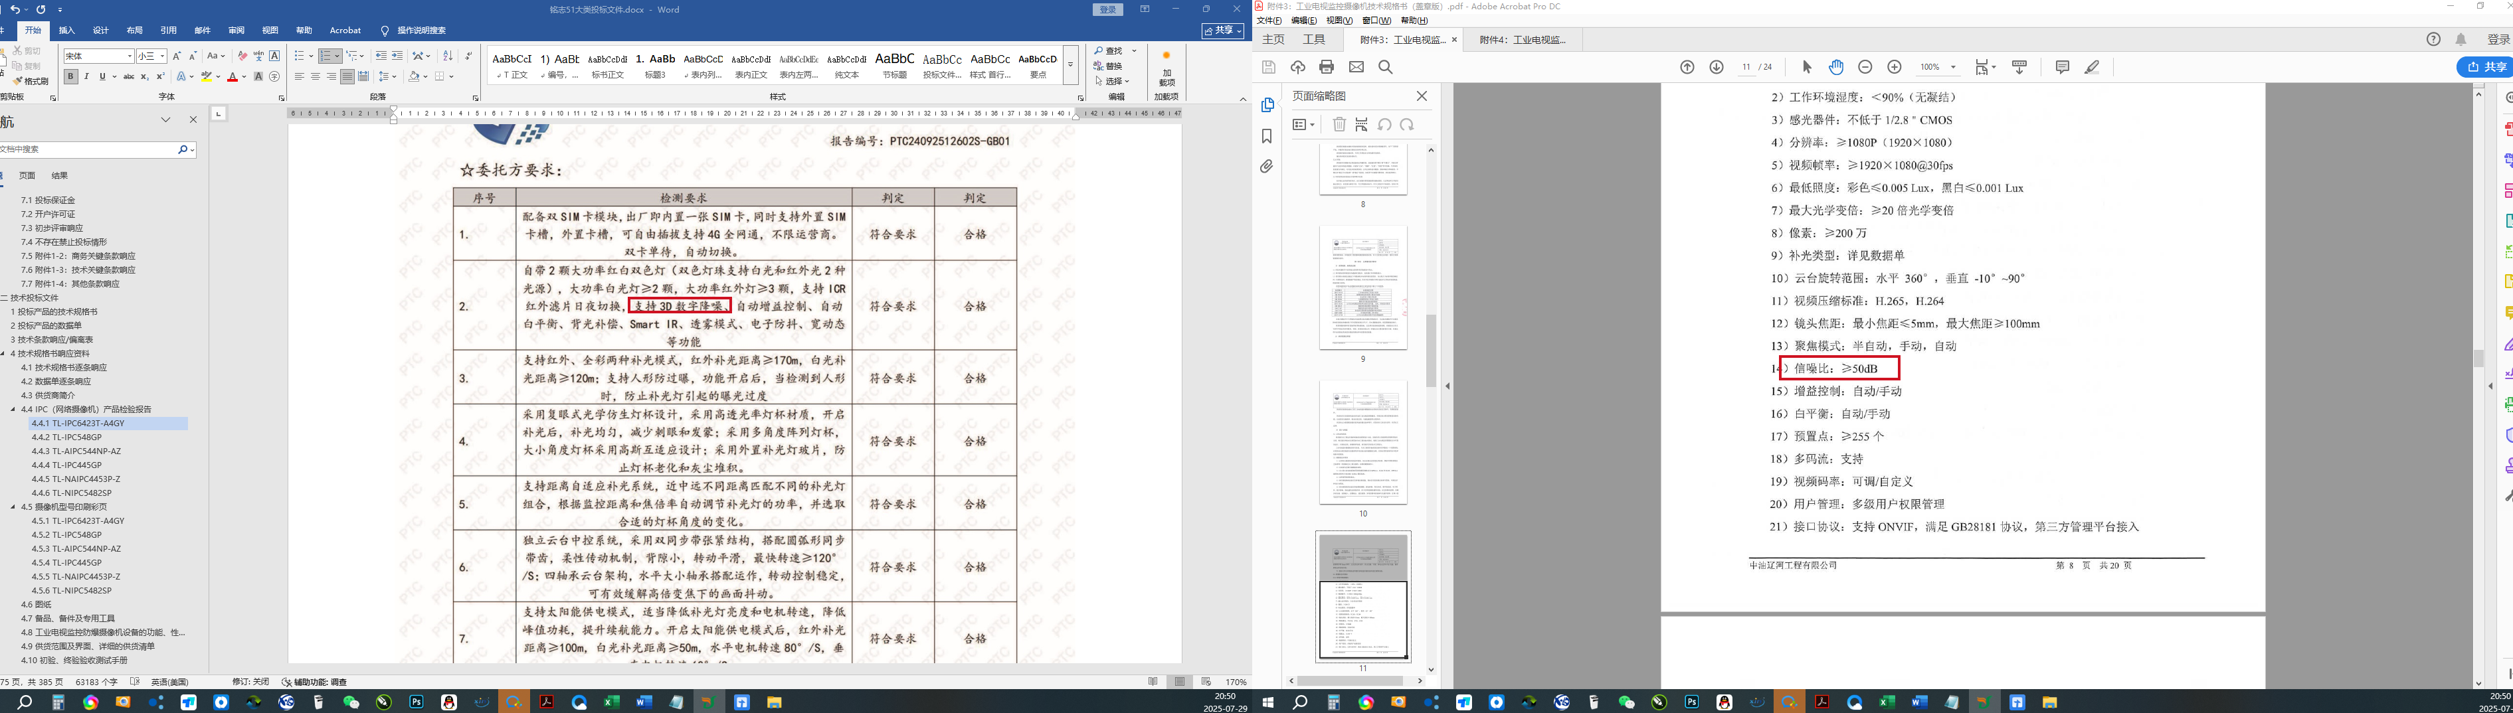Open Acrobat notifications bell
Viewport: 2513px width, 713px height.
pos(2461,40)
